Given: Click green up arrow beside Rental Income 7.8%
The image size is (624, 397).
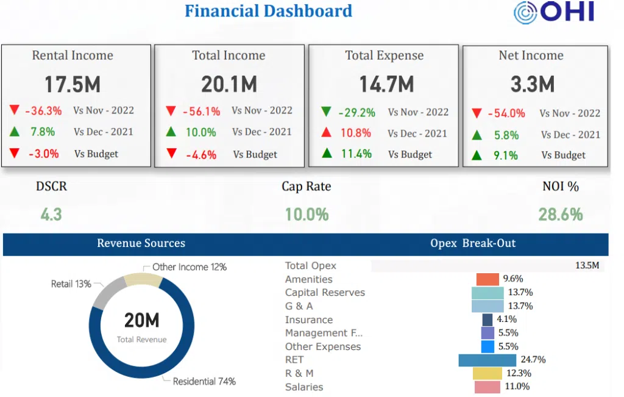Looking at the screenshot, I should click(15, 131).
